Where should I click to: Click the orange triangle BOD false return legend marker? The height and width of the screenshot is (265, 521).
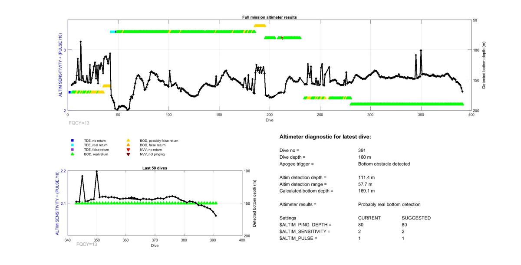pos(128,145)
